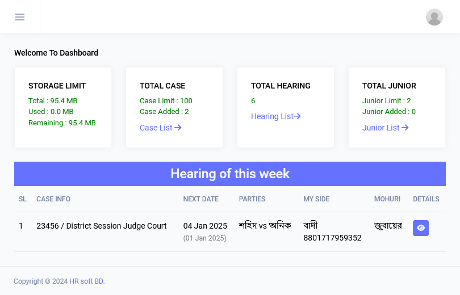Image resolution: width=460 pixels, height=295 pixels.
Task: Open the Case List link text
Action: (156, 128)
